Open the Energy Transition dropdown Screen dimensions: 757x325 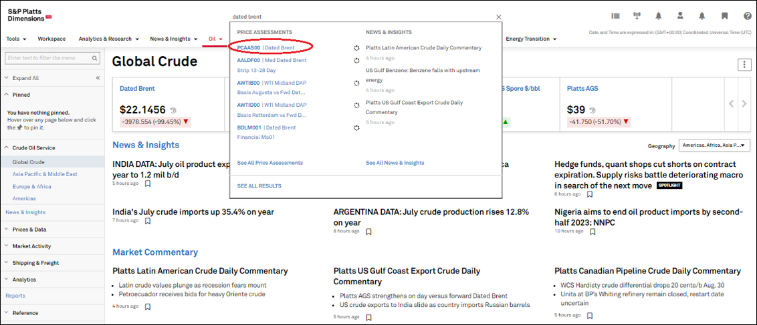coord(531,39)
